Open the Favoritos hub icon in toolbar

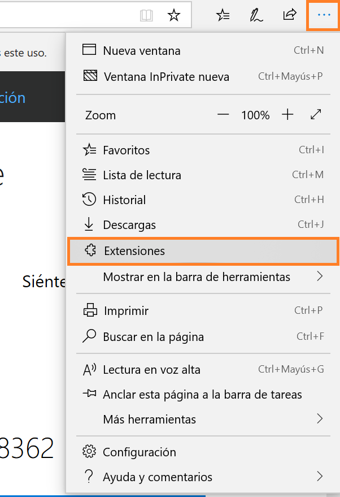pyautogui.click(x=223, y=15)
